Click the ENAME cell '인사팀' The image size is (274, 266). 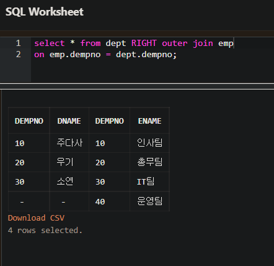150,143
